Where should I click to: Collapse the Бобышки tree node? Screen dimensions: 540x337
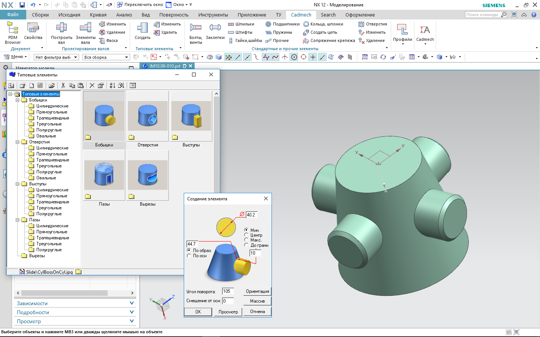pyautogui.click(x=18, y=100)
